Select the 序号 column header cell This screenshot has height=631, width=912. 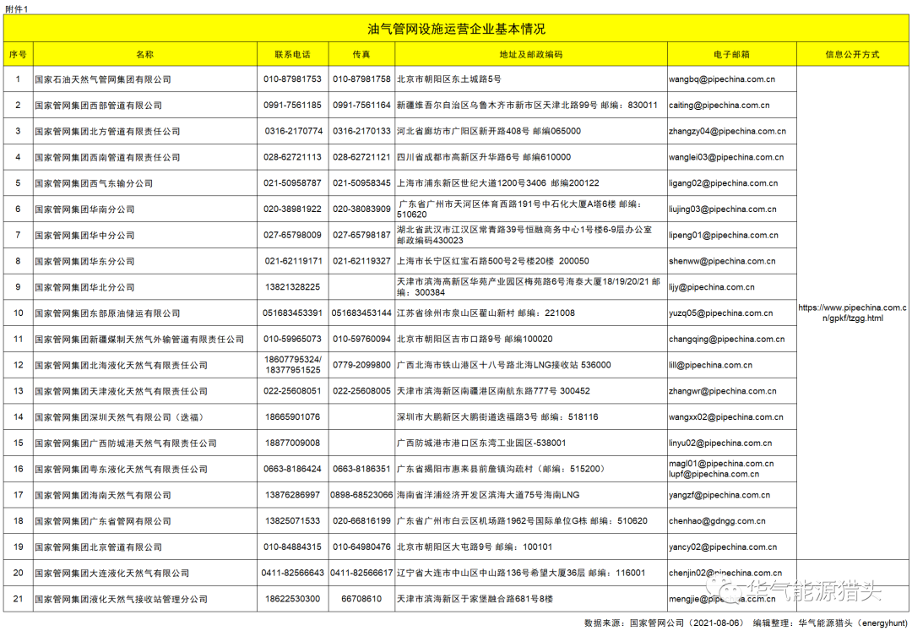click(17, 53)
